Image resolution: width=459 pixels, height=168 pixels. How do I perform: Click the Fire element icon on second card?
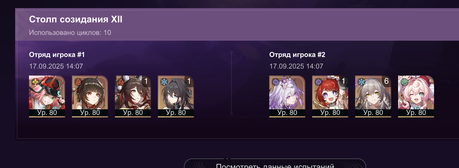tap(78, 82)
